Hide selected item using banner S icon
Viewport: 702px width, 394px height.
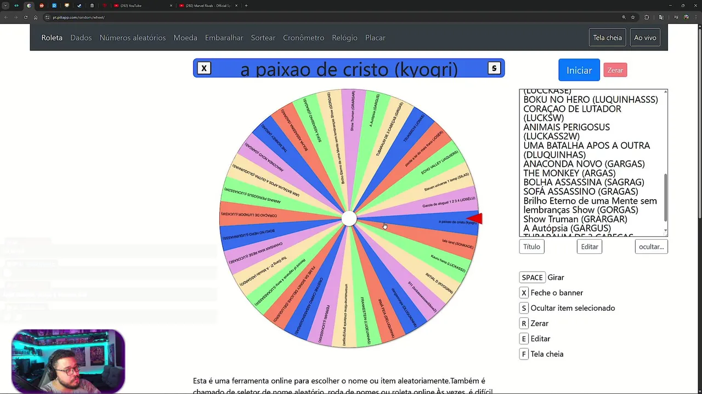tap(494, 68)
